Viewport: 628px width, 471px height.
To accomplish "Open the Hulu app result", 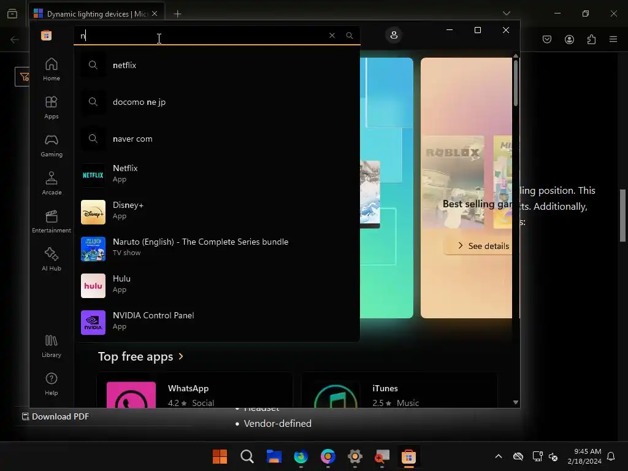I will 216,285.
